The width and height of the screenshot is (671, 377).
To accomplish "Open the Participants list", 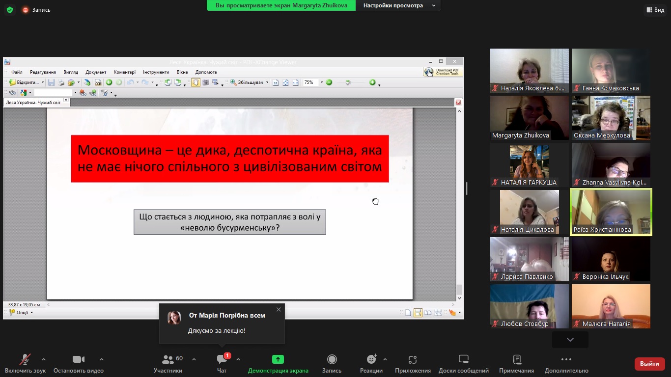I will coord(168,360).
